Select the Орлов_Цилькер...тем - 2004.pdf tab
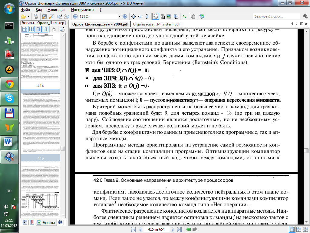Viewport: 310px width, 233px height. [x=100, y=24]
